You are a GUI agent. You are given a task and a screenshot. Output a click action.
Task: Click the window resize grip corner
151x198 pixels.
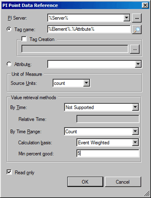[x=147, y=193]
